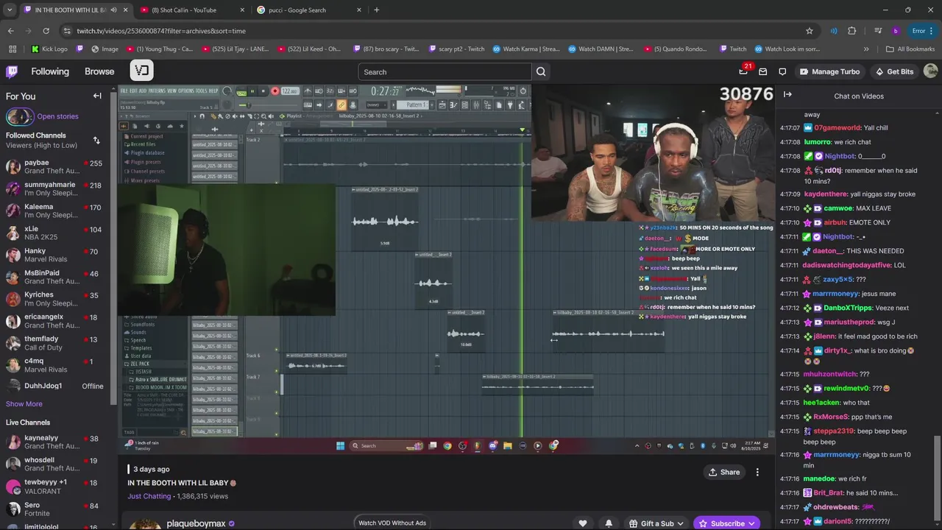Screen dimensions: 942x530
Task: Open the Chrome profile avatar
Action: click(x=896, y=31)
